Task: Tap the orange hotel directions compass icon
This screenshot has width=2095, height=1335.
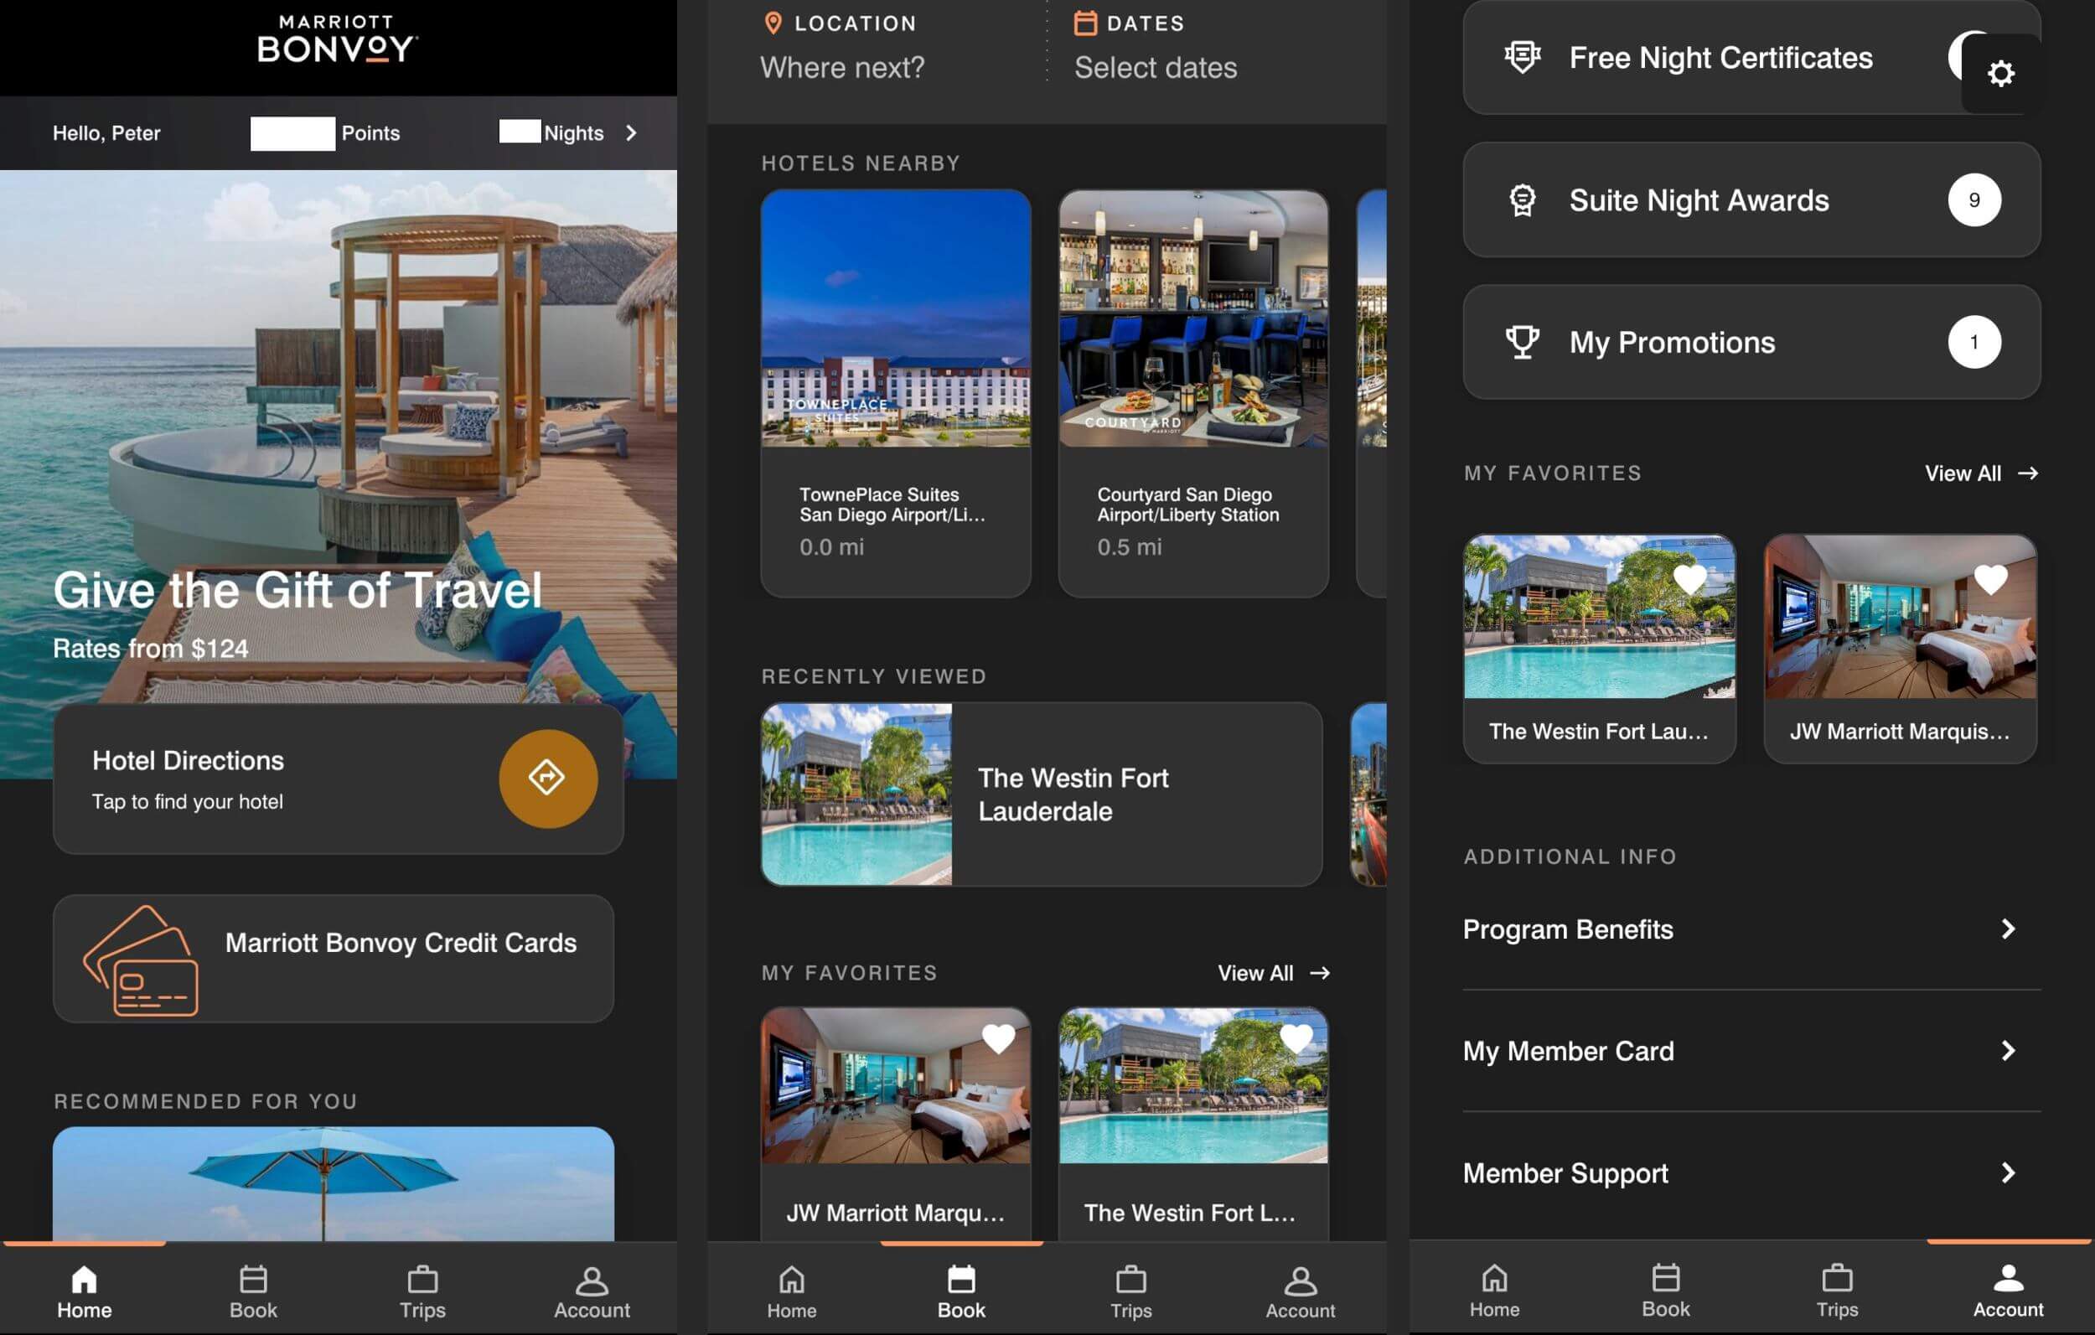Action: coord(547,778)
